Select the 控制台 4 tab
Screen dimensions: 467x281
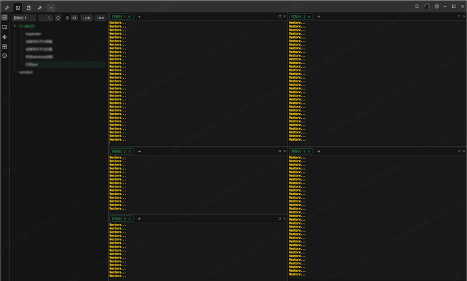[x=298, y=151]
